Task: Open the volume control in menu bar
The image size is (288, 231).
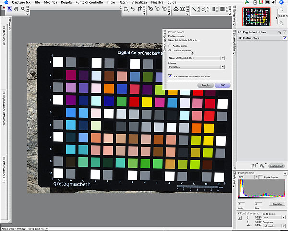Action: [x=274, y=2]
